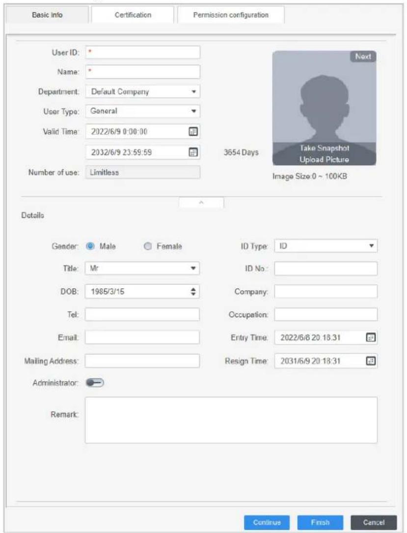Open the Department dropdown
The image size is (407, 533).
142,92
